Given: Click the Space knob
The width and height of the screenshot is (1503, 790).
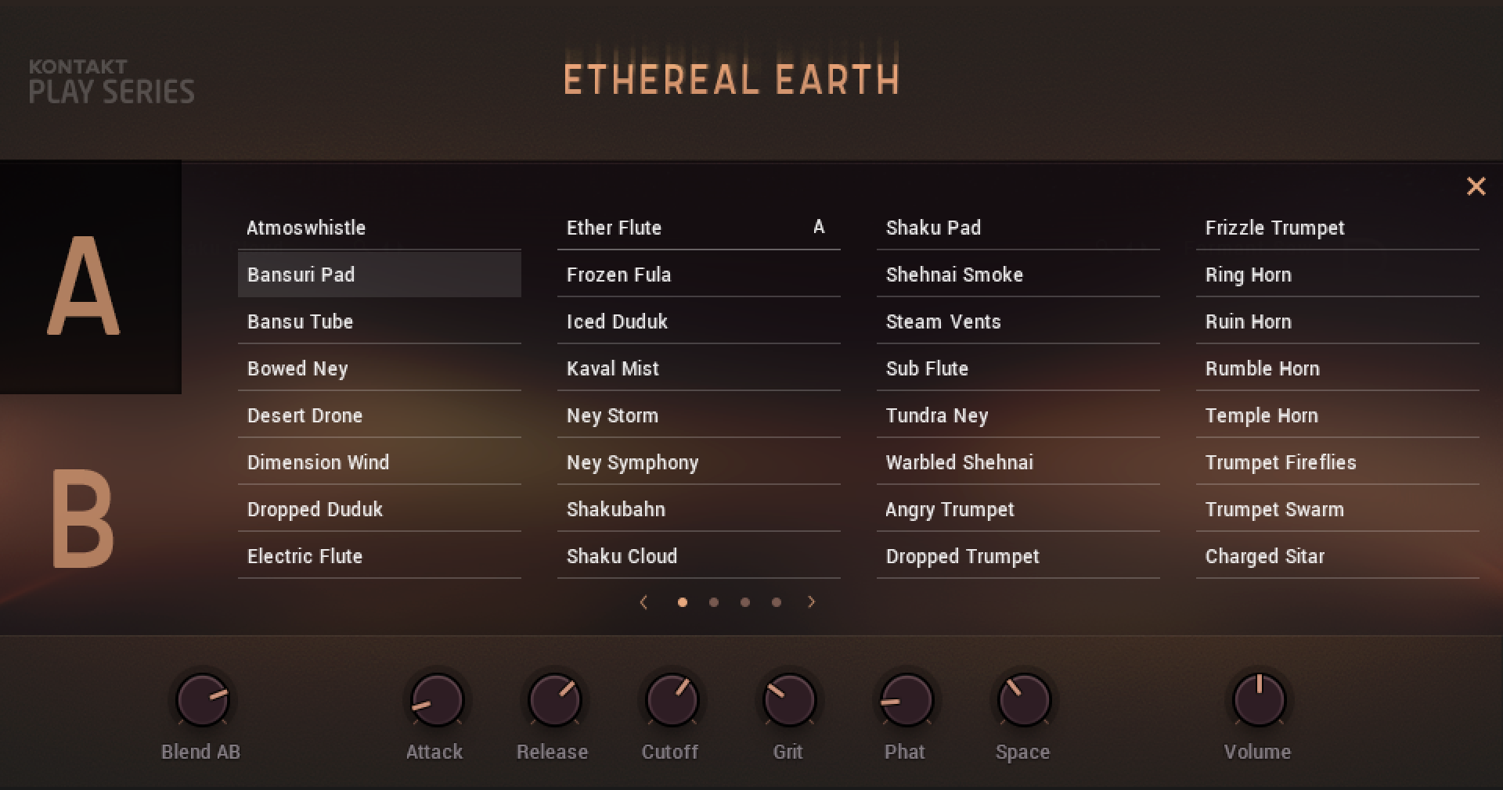Looking at the screenshot, I should 1024,700.
